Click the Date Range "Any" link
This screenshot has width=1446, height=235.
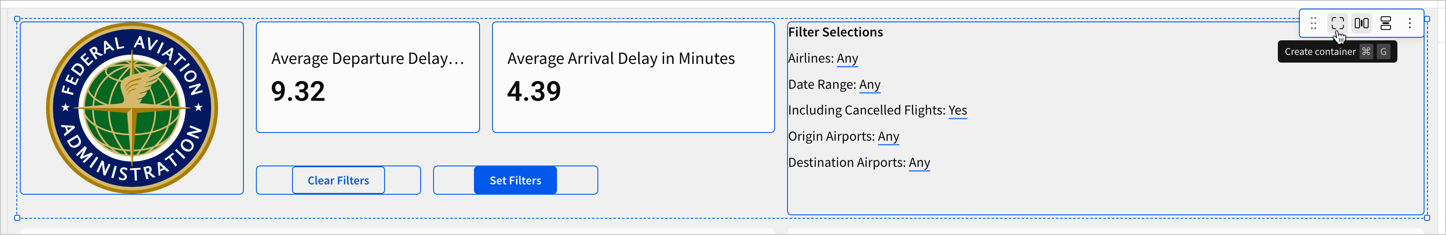(870, 84)
